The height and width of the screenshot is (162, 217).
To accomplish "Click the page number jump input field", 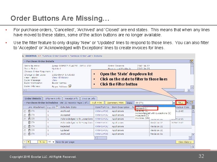I will coord(34,142).
